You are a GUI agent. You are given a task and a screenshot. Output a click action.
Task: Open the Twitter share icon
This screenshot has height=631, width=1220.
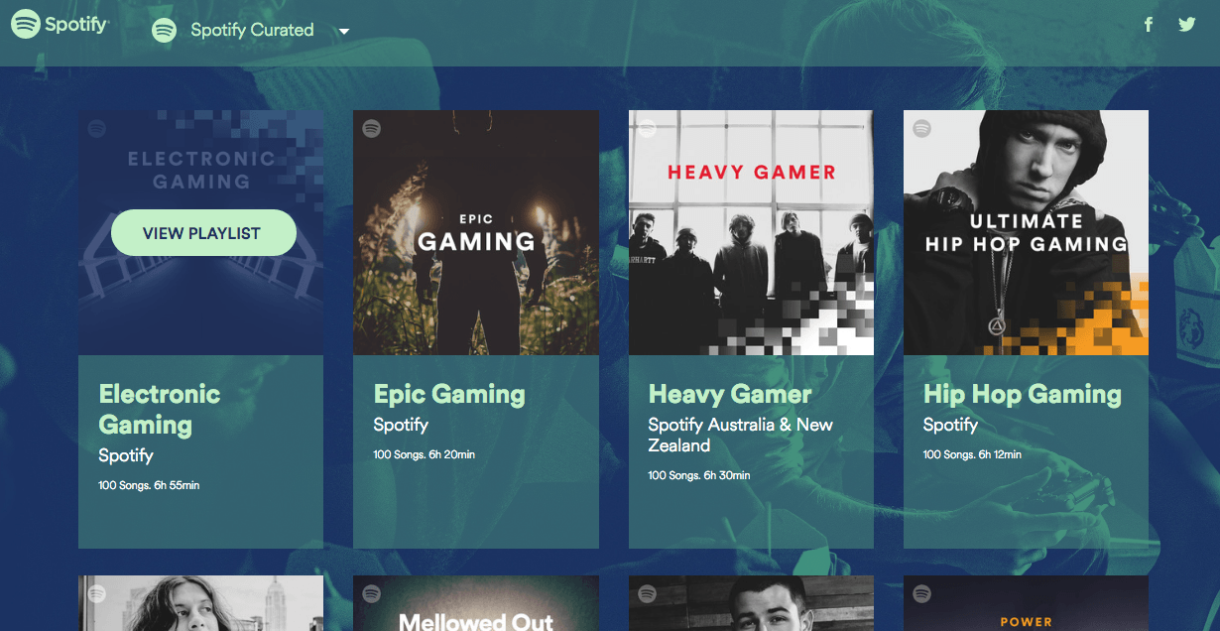point(1186,24)
